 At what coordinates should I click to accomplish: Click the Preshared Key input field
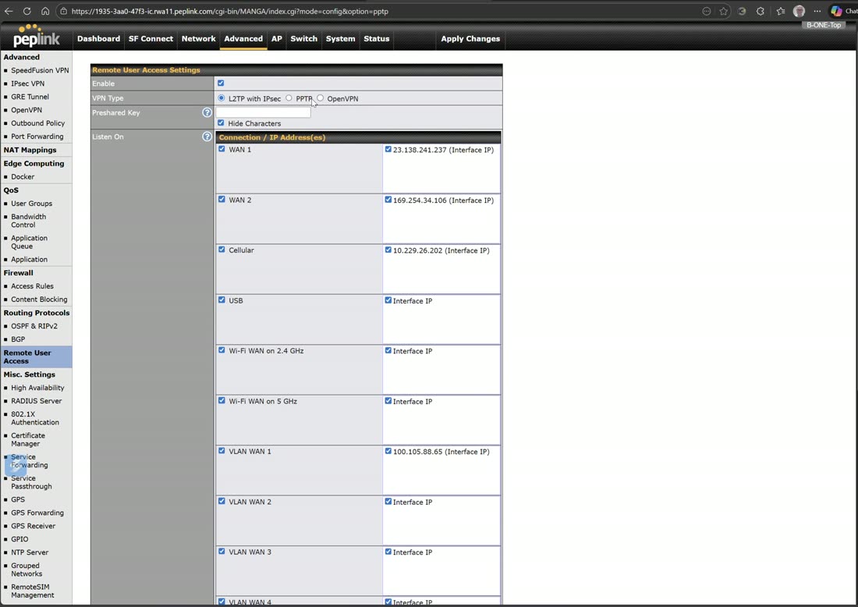(263, 112)
